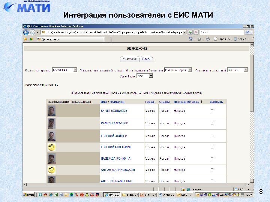Open profile of Антон Малиновский
The width and height of the screenshot is (270, 202).
click(118, 170)
